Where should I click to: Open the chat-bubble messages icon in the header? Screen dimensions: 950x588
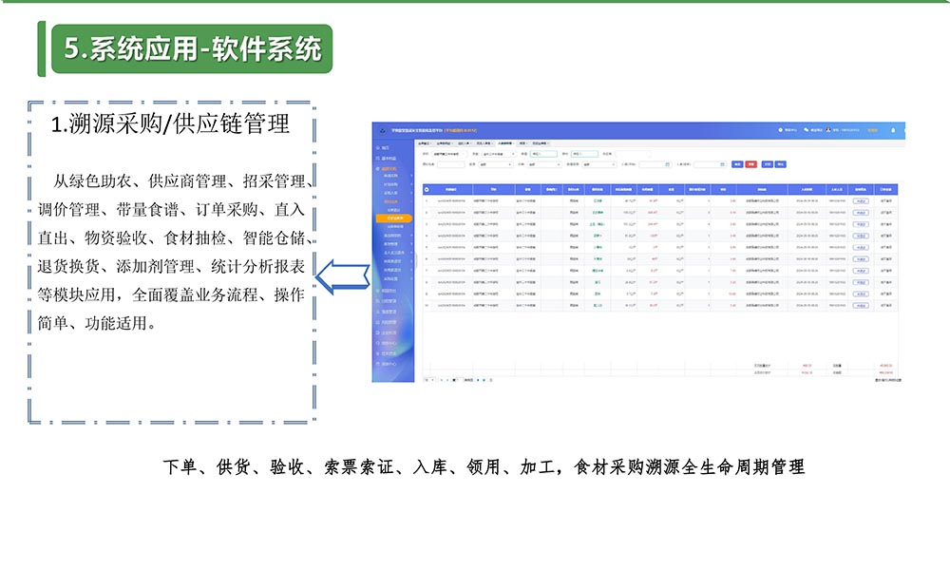[806, 130]
